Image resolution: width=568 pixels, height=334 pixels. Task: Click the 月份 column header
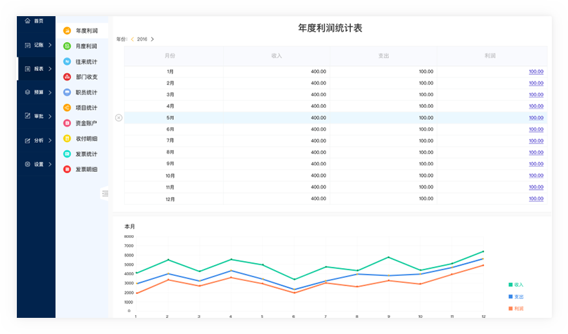coord(170,56)
